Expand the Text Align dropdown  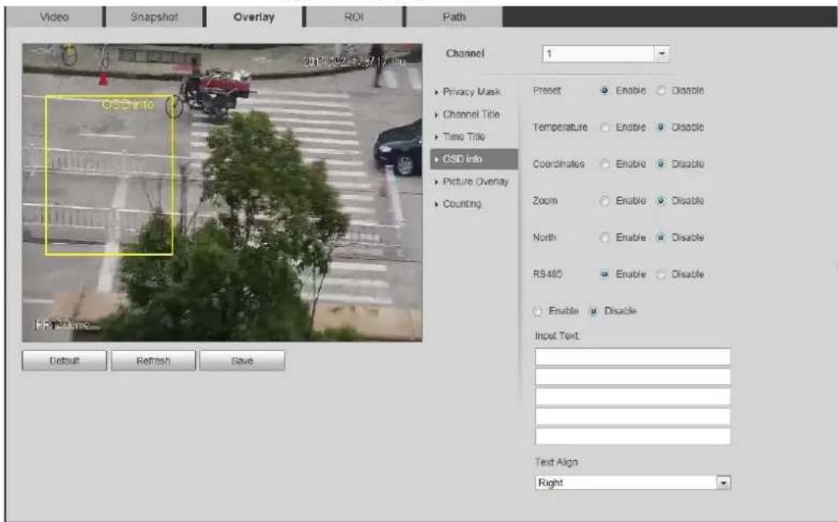[x=633, y=483]
